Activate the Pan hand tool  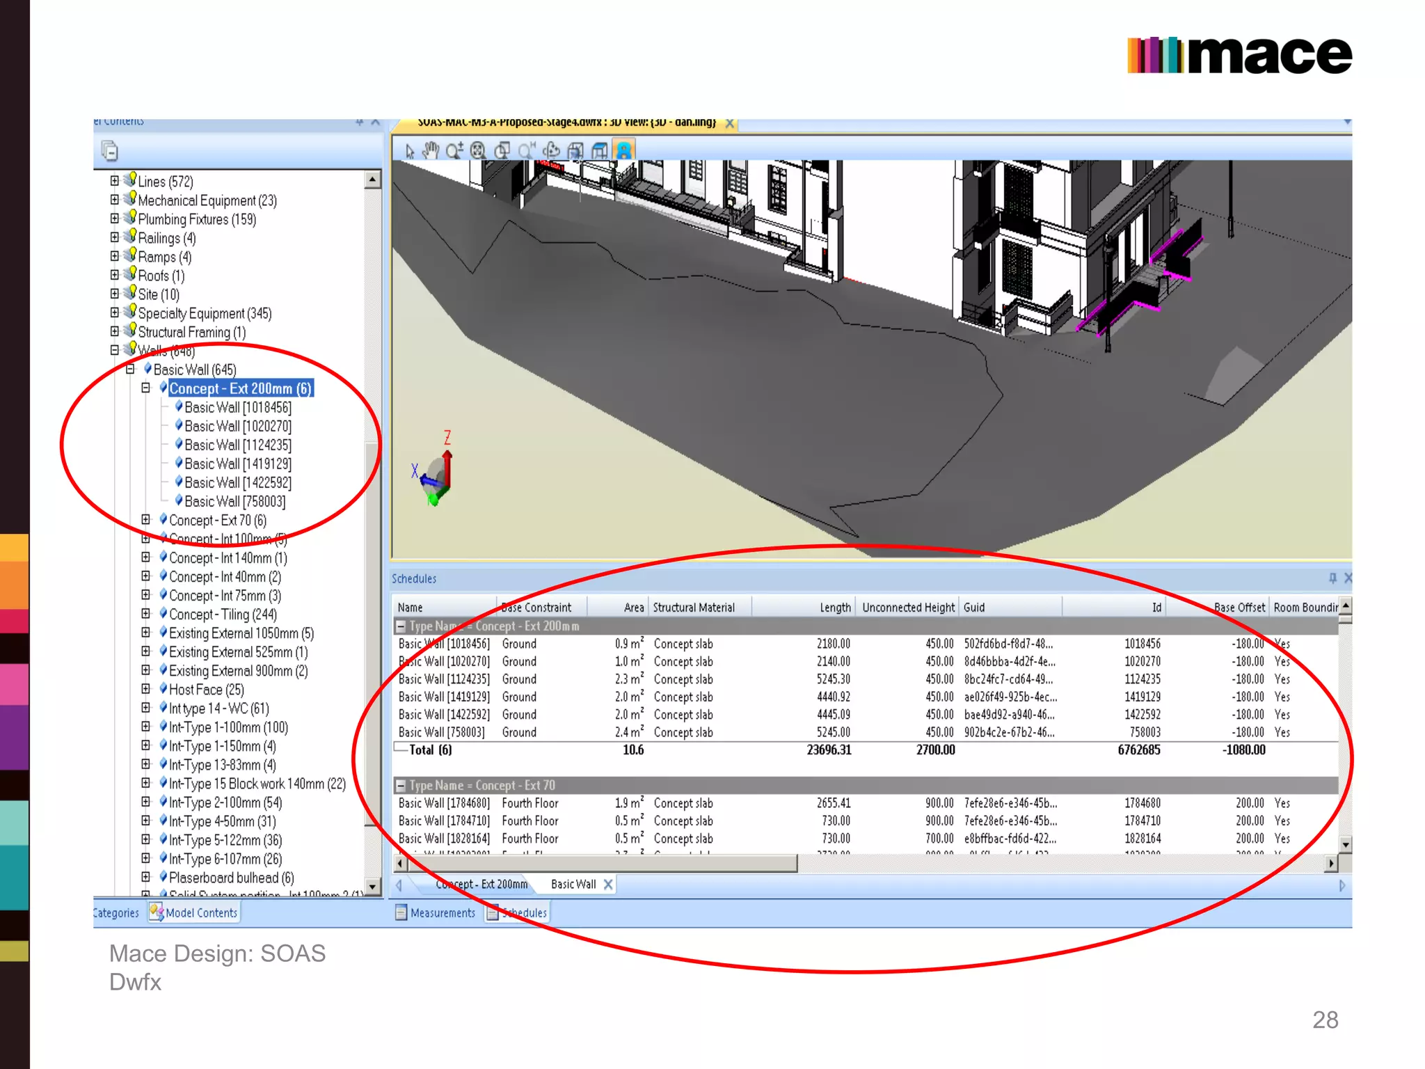tap(431, 150)
